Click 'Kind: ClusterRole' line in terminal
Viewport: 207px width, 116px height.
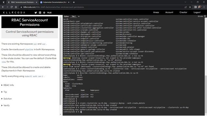74,84
